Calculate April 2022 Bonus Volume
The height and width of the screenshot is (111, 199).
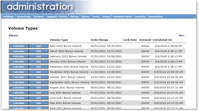19,46
